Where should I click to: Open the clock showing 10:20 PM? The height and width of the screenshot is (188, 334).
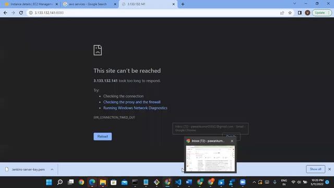317,182
